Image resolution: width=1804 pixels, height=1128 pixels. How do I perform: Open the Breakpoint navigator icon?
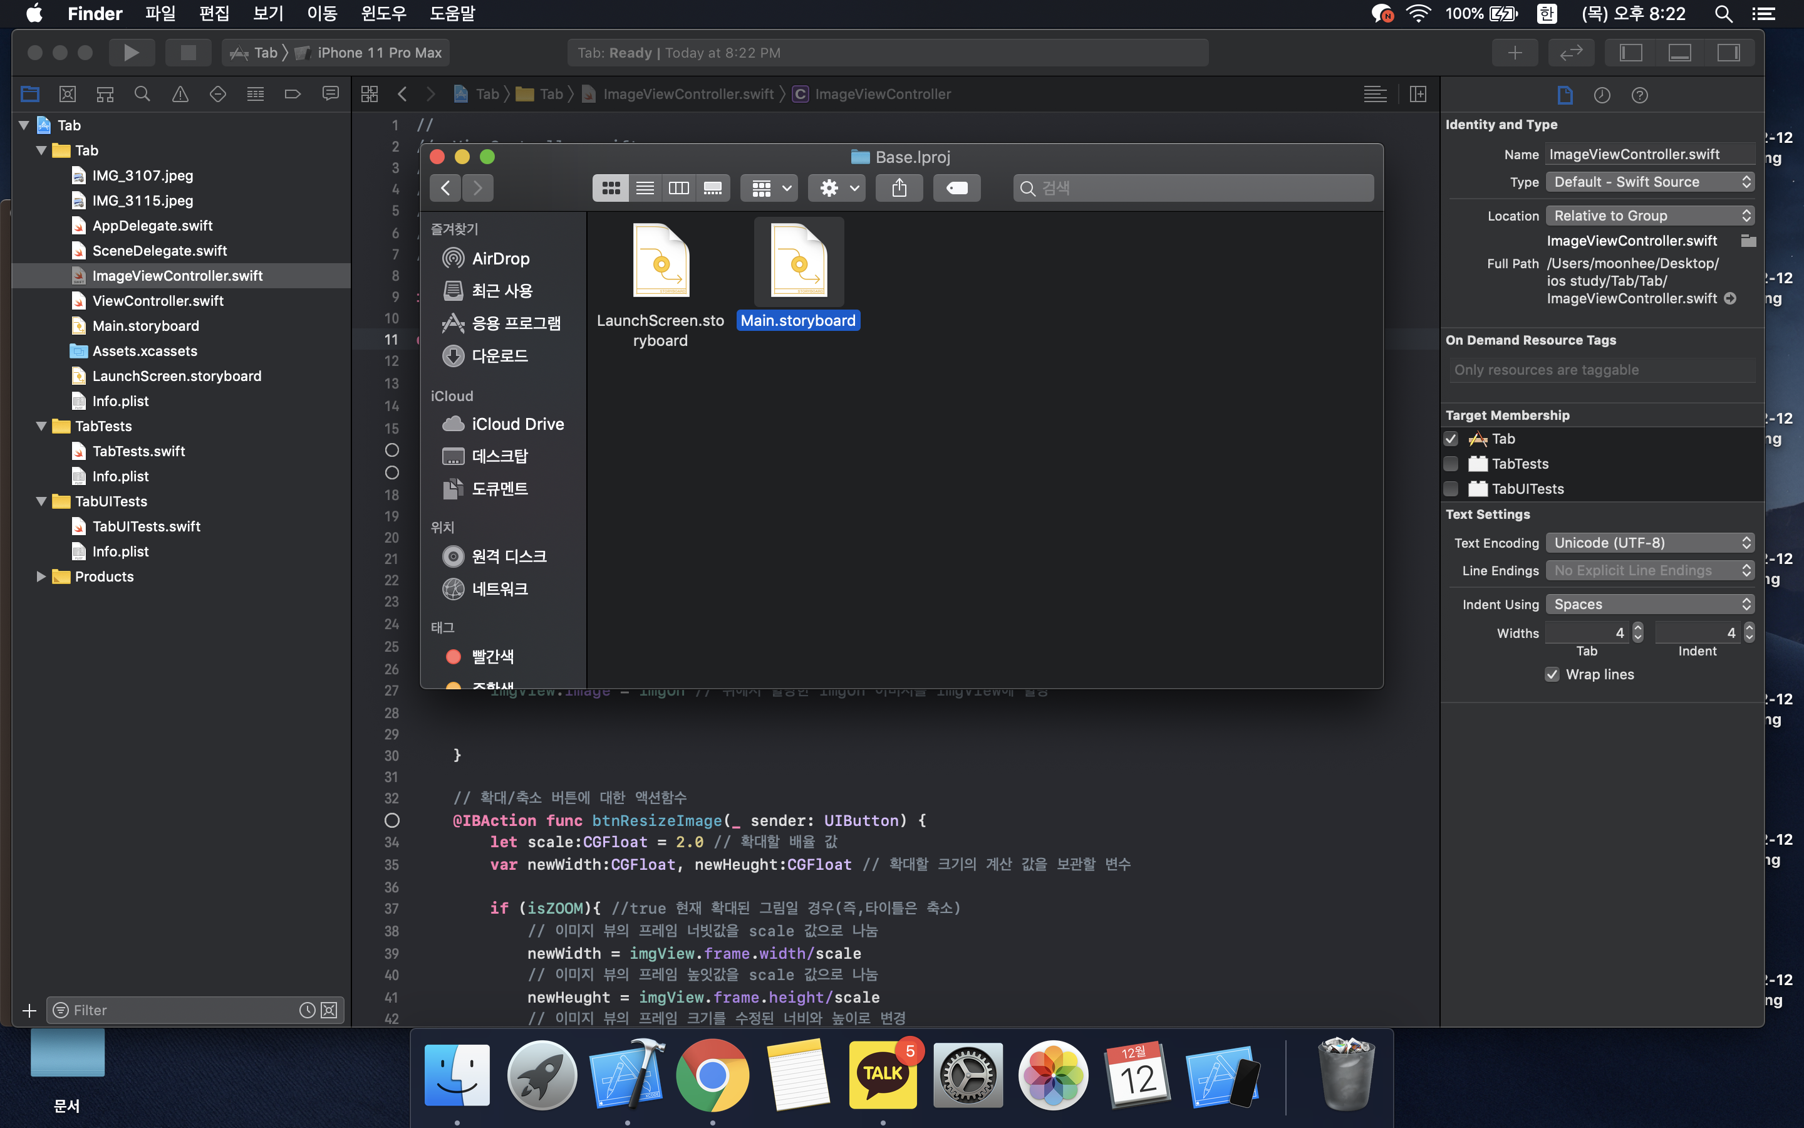tap(293, 94)
